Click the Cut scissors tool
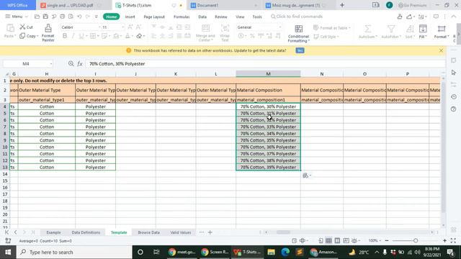Viewport: 461px width, 259px height. point(26,27)
